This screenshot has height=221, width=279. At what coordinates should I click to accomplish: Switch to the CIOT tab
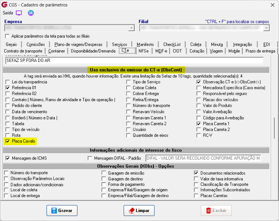pos(177,51)
